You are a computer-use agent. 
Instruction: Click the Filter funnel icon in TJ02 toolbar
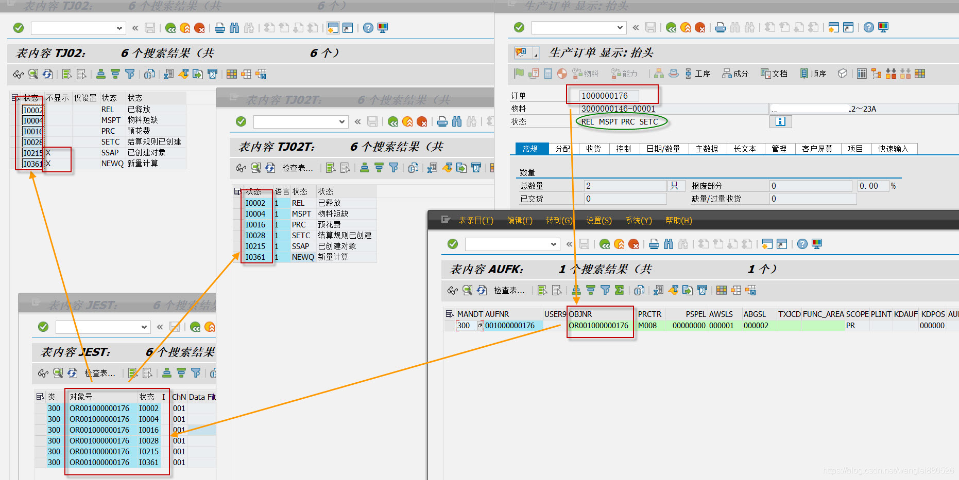130,74
